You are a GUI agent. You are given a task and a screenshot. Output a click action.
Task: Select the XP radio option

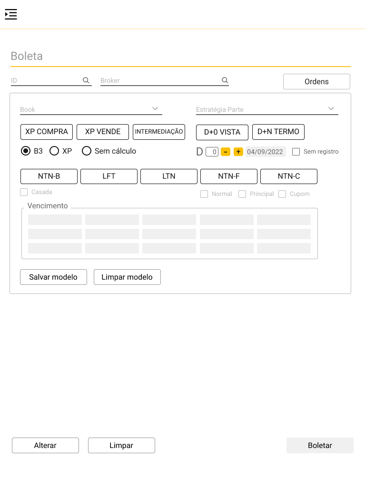coord(54,151)
